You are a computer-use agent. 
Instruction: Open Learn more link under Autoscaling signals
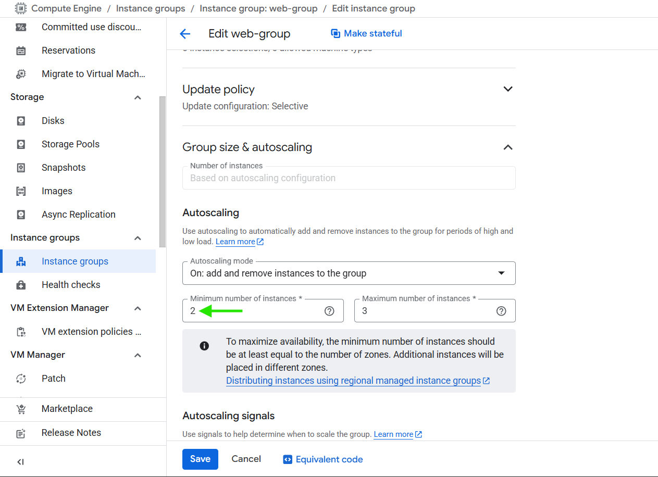coord(398,434)
